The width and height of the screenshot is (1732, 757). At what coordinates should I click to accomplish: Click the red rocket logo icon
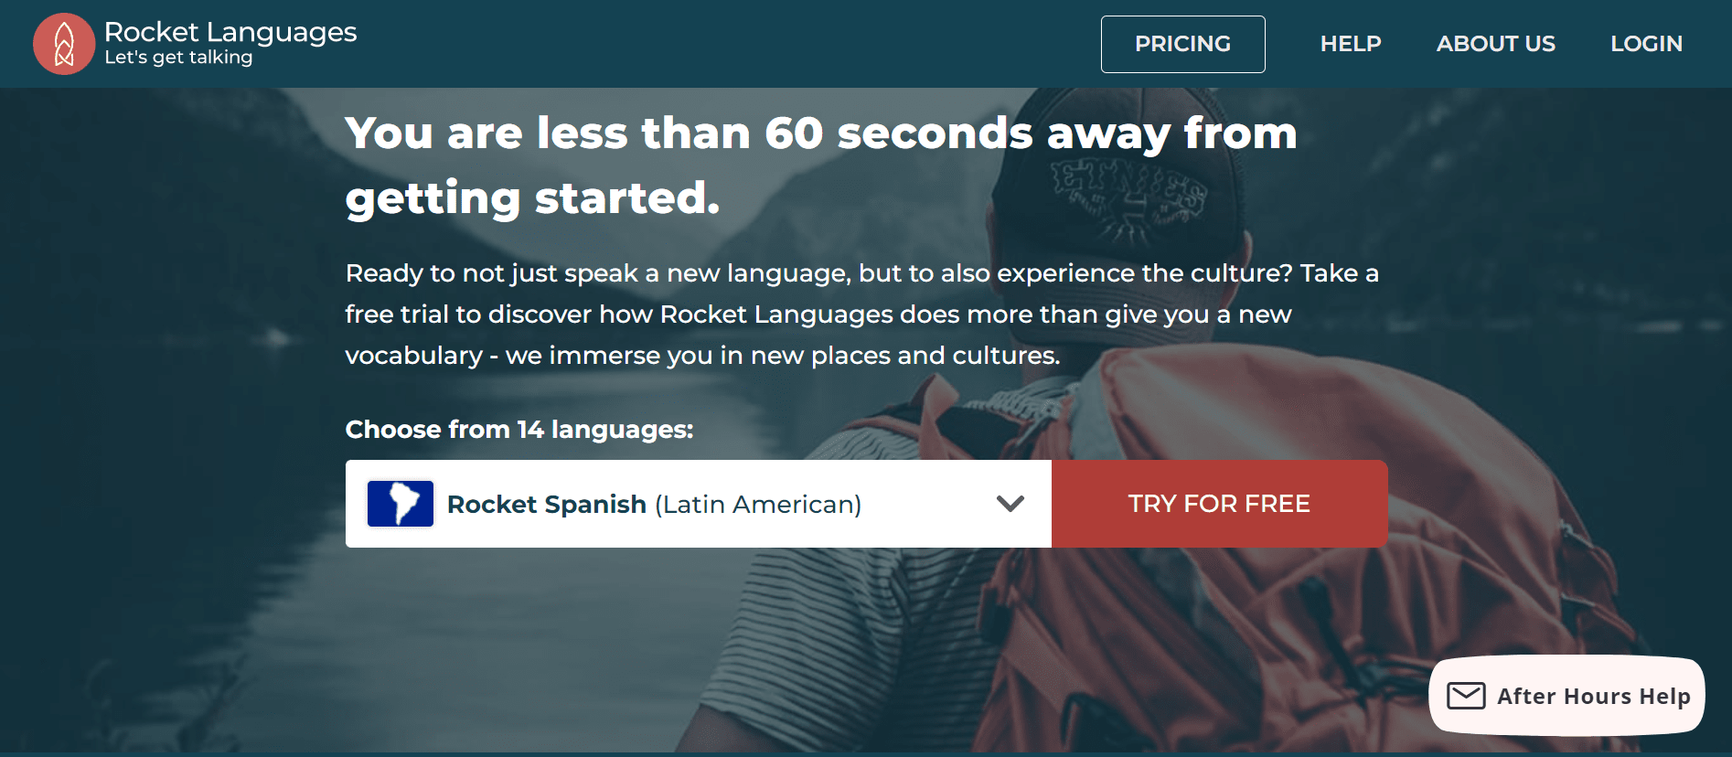64,44
